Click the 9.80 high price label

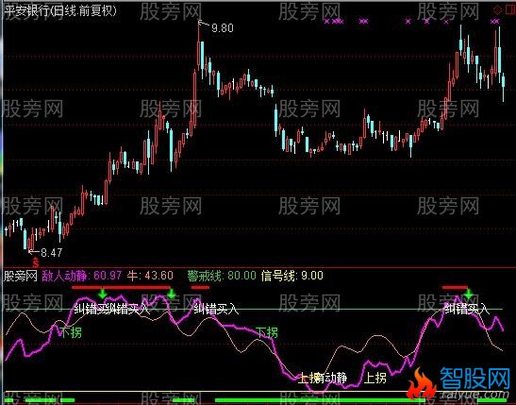coord(222,28)
